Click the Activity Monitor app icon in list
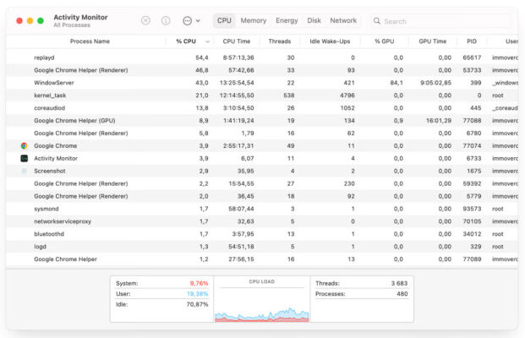This screenshot has width=525, height=338. (24, 158)
